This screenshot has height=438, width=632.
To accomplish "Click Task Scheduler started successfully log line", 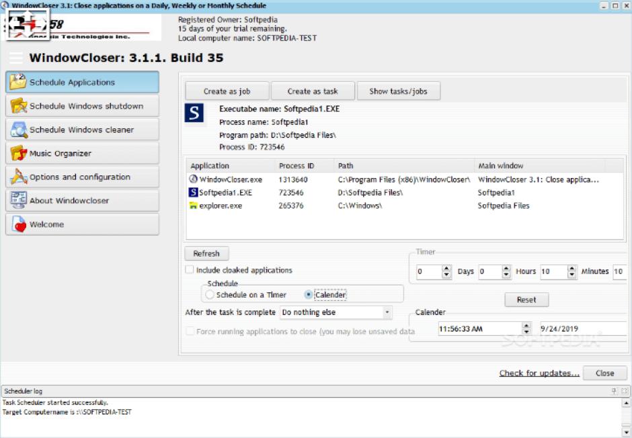I will click(x=55, y=402).
